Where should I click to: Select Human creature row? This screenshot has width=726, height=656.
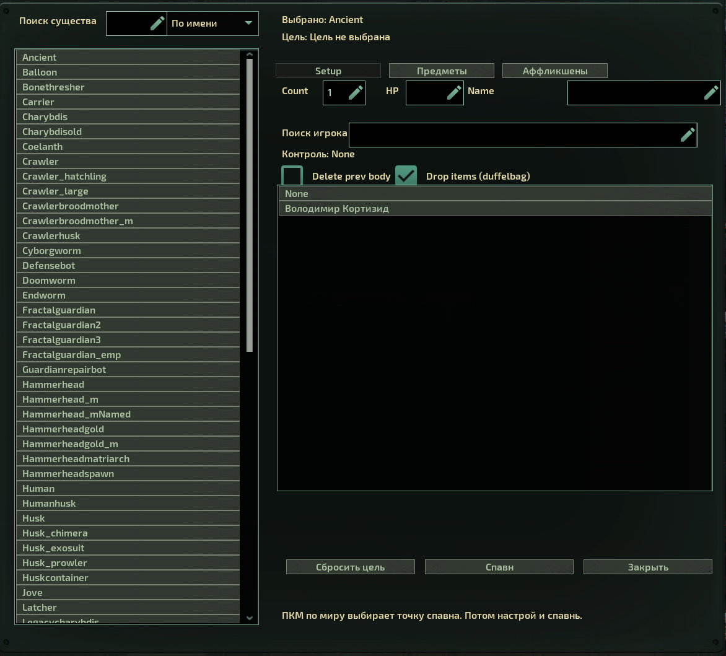(128, 488)
